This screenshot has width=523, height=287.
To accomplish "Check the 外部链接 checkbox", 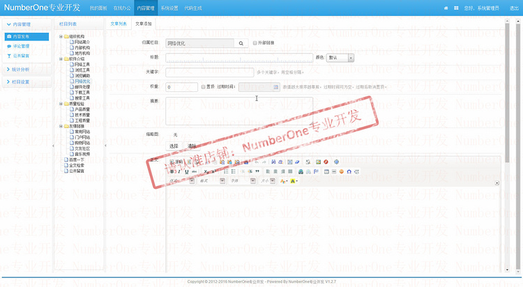I will pyautogui.click(x=255, y=43).
